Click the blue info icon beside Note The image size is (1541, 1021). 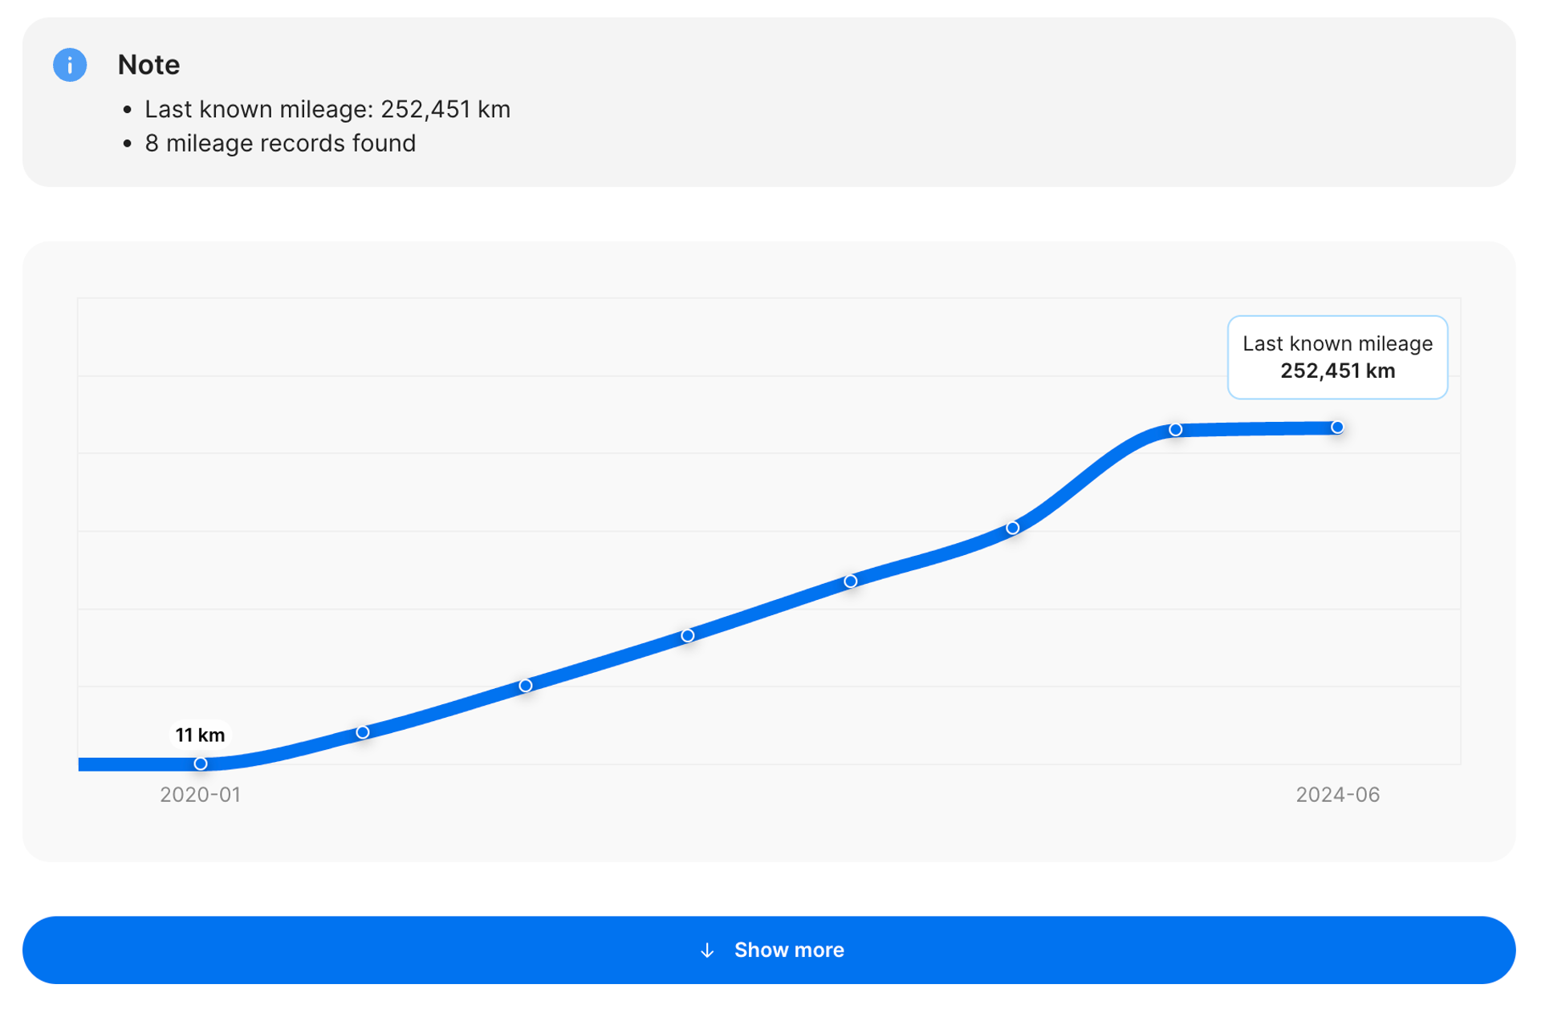(x=70, y=65)
